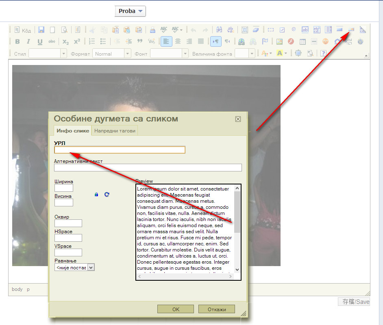The width and height of the screenshot is (383, 325).
Task: Click the Paste clipboard icon
Action: 115,30
